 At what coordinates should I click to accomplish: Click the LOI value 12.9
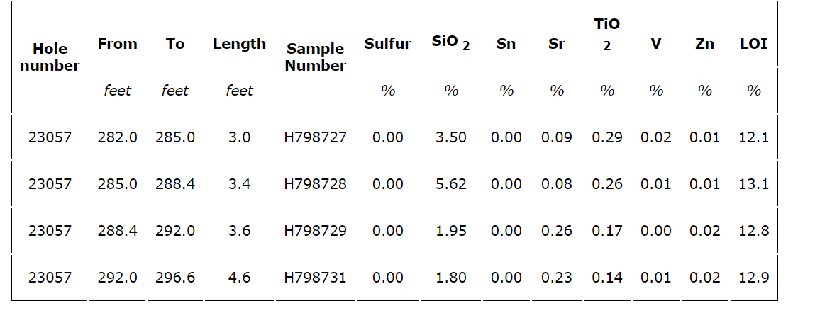pos(753,278)
